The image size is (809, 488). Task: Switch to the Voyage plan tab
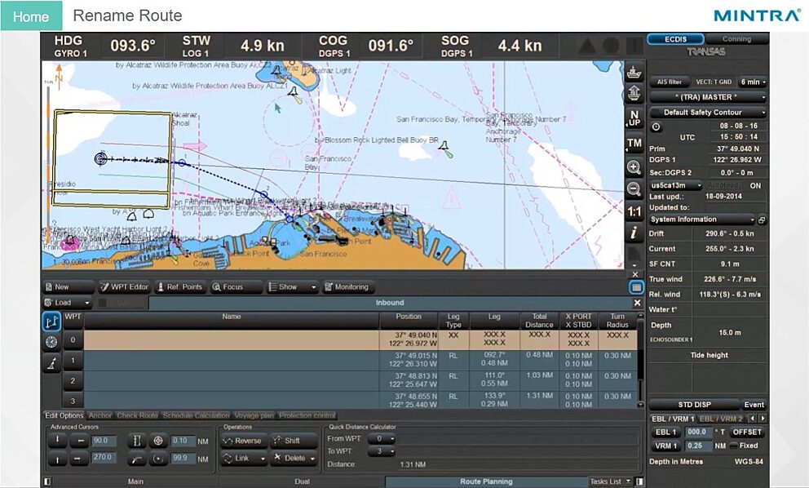coord(254,415)
